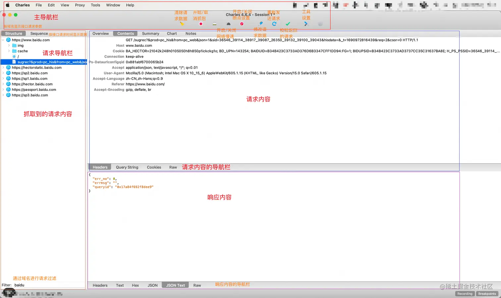Toggle the Recording status button
This screenshot has height=298, width=501.
(x=465, y=294)
